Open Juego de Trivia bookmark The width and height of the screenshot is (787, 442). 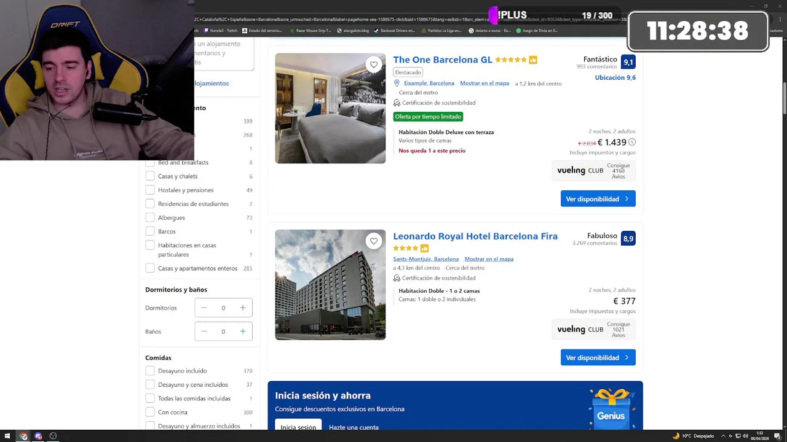pos(537,30)
